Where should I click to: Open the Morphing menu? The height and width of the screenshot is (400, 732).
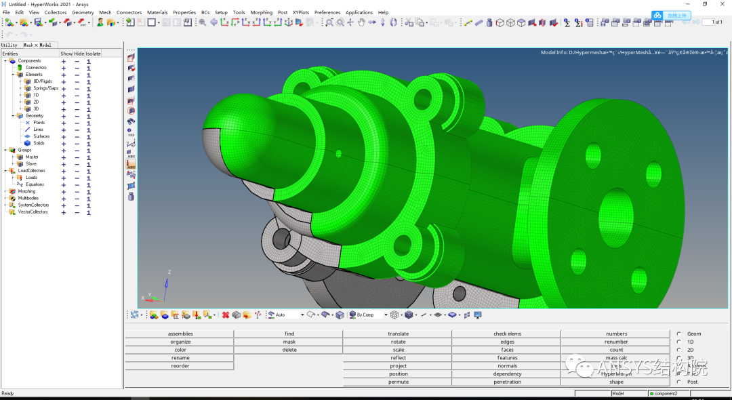pyautogui.click(x=261, y=12)
